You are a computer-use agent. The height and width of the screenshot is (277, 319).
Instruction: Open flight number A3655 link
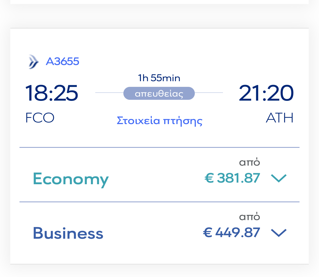(x=62, y=61)
